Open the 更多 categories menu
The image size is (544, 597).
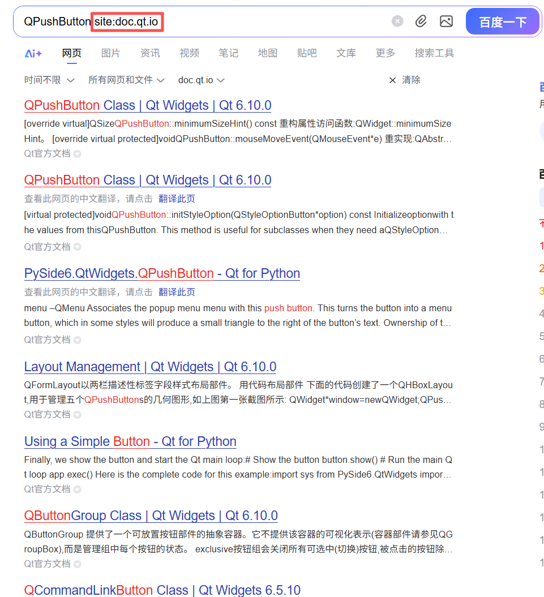385,53
